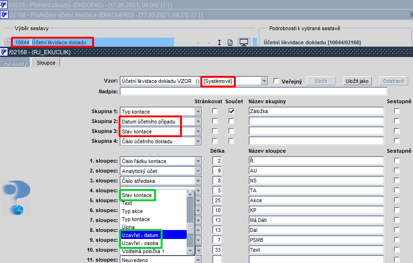413x263 pixels.
Task: Click the monitor display output icon
Action: click(x=244, y=42)
